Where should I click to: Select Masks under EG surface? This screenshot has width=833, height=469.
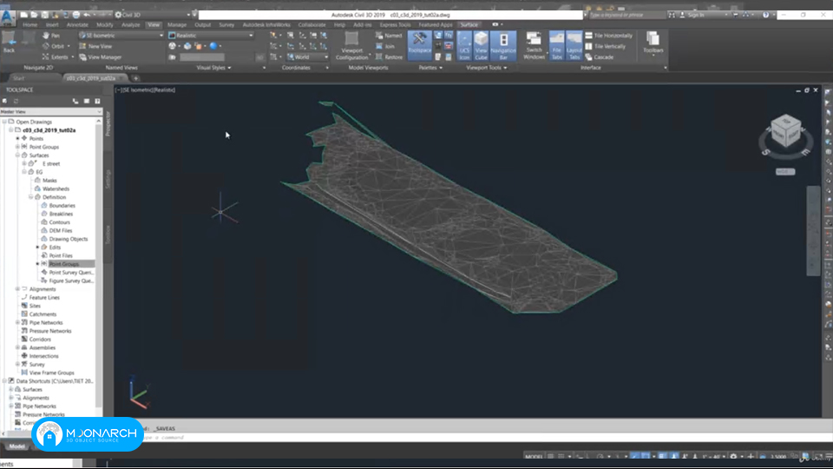coord(49,181)
